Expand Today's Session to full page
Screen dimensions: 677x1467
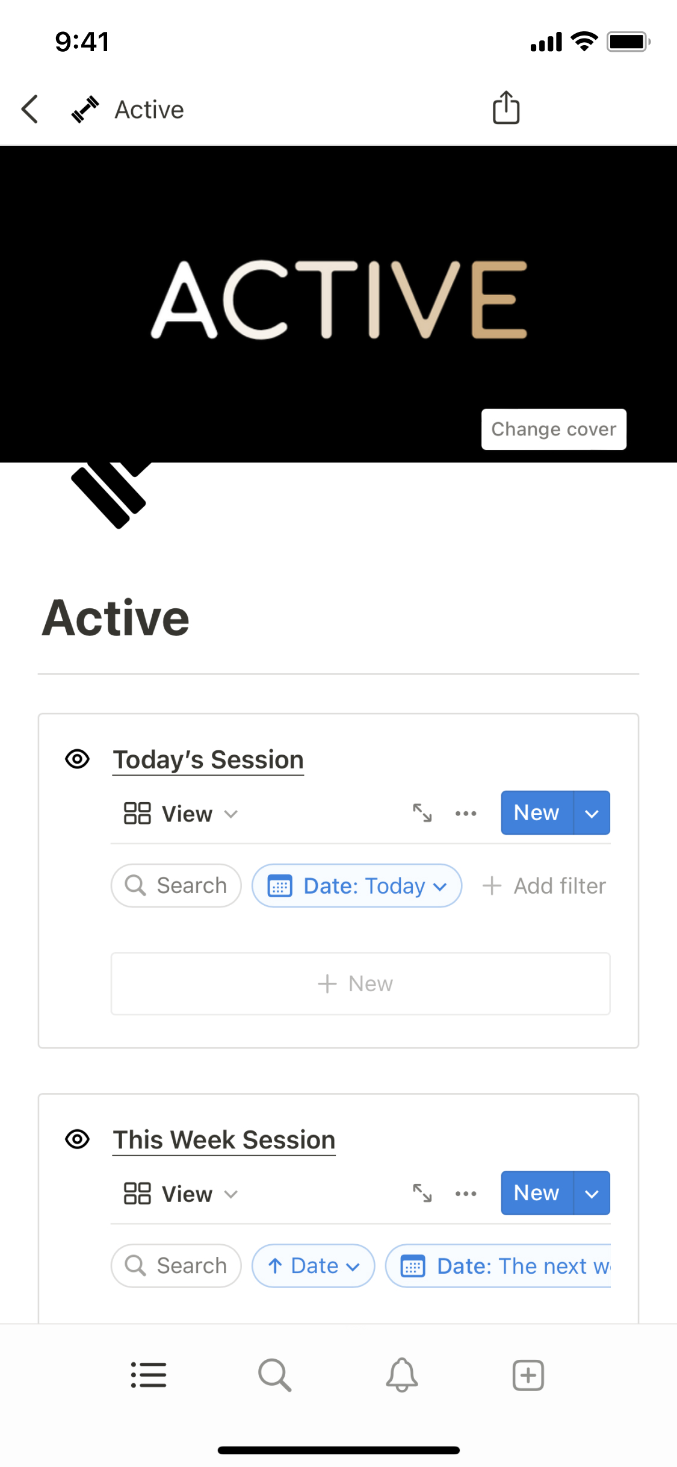(422, 813)
